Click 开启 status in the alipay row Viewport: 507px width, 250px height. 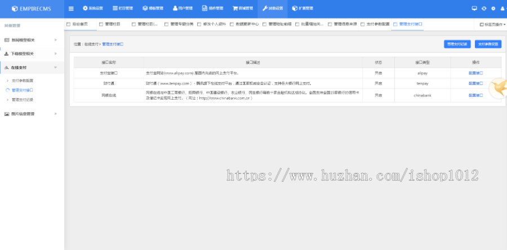[379, 73]
